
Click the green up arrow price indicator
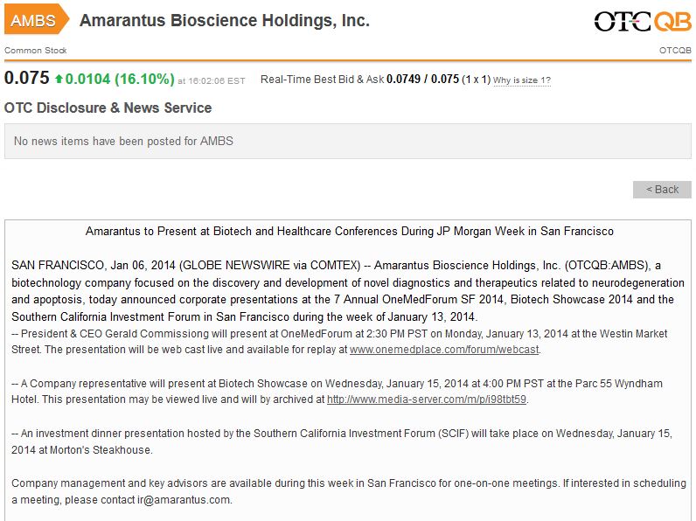click(59, 79)
